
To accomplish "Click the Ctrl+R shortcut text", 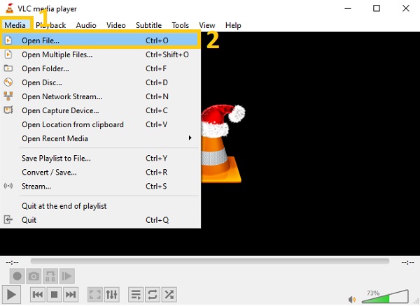I will pyautogui.click(x=156, y=172).
